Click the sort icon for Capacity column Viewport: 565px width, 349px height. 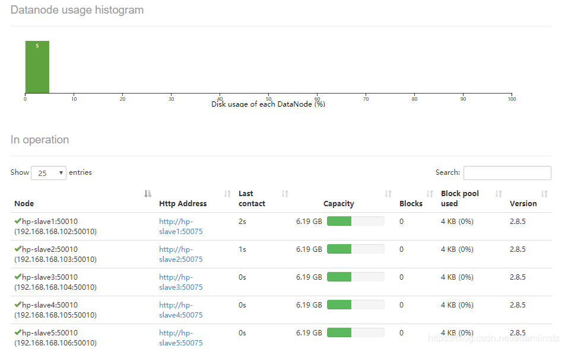tap(388, 194)
